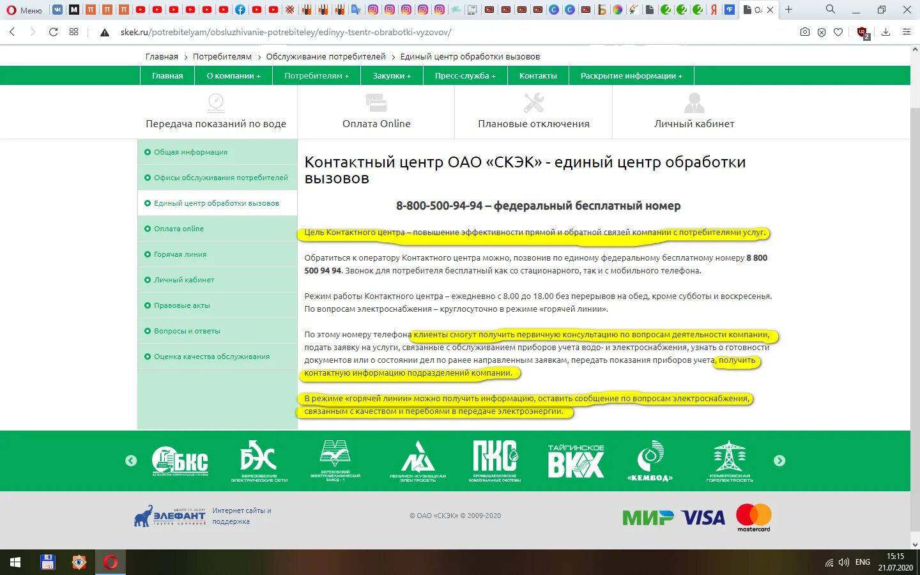This screenshot has height=575, width=920.
Task: Open the Элефант developer logo link
Action: click(x=170, y=516)
